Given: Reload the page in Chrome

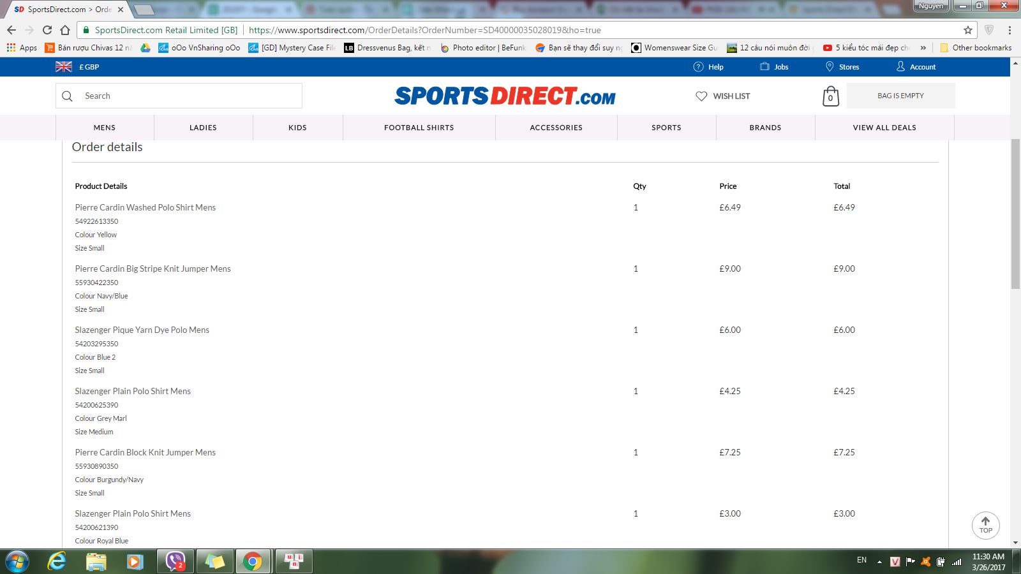Looking at the screenshot, I should coord(47,30).
